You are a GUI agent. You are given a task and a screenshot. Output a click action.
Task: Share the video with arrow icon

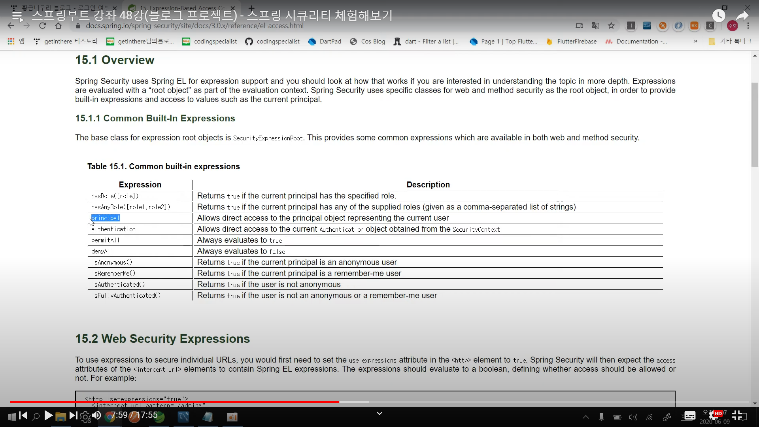point(742,16)
